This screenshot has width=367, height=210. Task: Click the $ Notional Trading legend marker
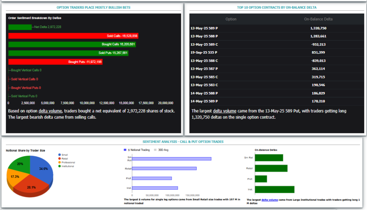[125, 150]
